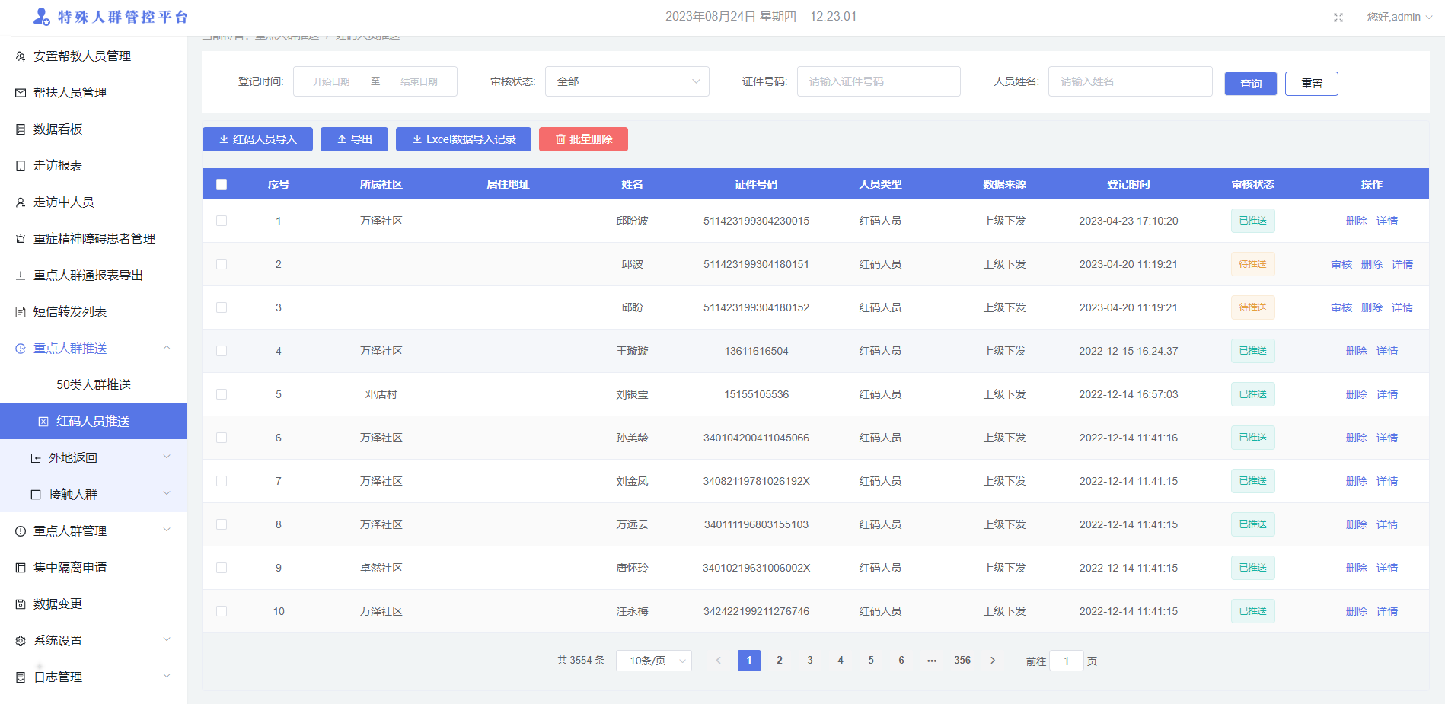Viewport: 1445px width, 704px height.
Task: Open 红码人员推送 menu item
Action: [93, 421]
